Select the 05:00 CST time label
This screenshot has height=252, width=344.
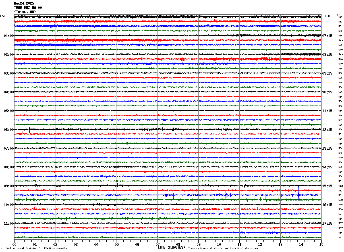[x=9, y=111]
